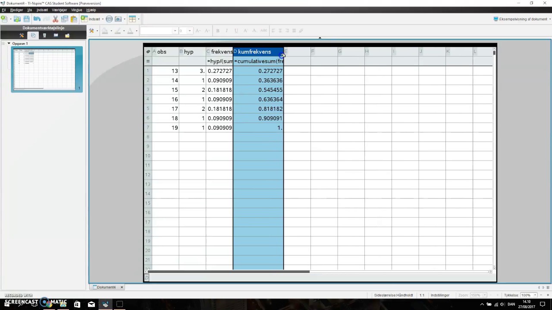Open the Rediger menu
Viewport: 552px width, 310px height.
tap(16, 10)
